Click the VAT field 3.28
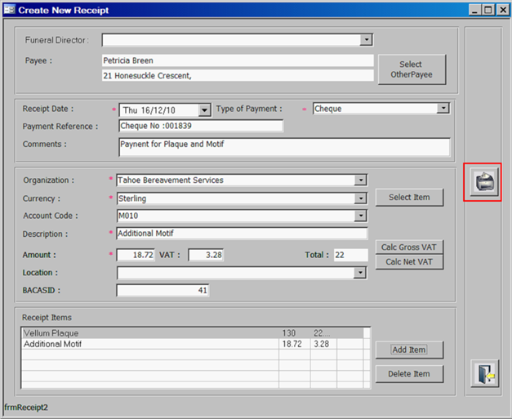512x419 pixels. click(x=206, y=255)
